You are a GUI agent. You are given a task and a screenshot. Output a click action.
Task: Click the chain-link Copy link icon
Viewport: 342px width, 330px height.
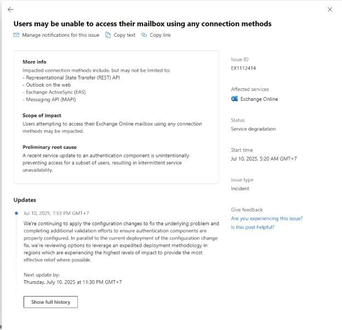coord(144,35)
